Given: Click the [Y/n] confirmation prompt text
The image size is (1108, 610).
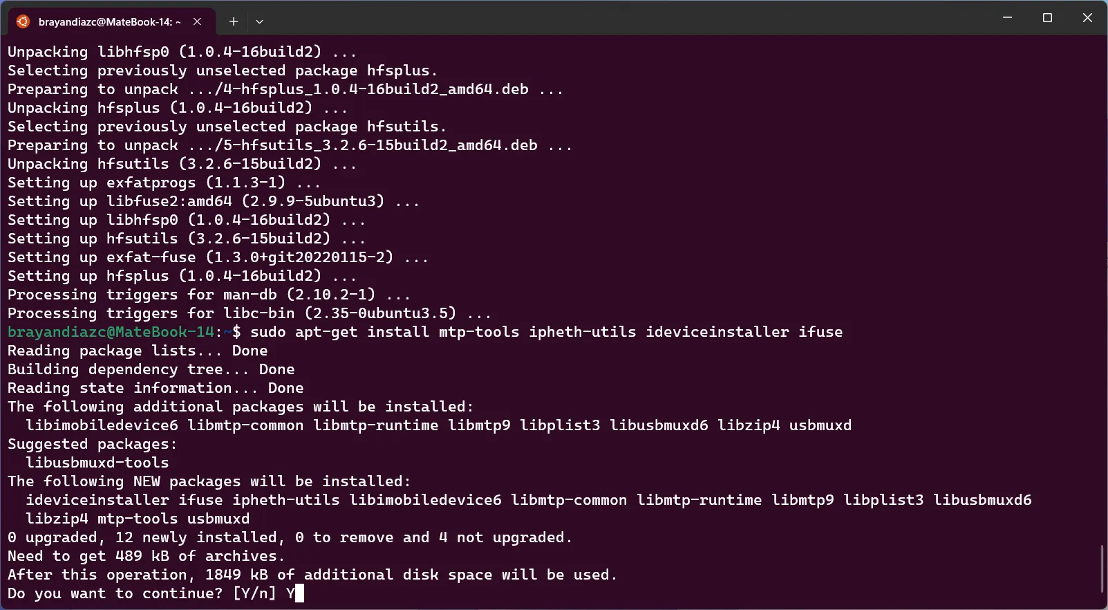Looking at the screenshot, I should 254,593.
